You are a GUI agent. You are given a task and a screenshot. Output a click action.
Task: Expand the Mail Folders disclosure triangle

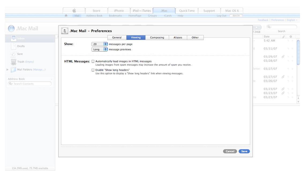[7, 69]
